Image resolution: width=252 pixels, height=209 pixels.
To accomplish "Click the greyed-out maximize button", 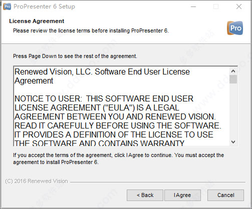I will [216, 6].
